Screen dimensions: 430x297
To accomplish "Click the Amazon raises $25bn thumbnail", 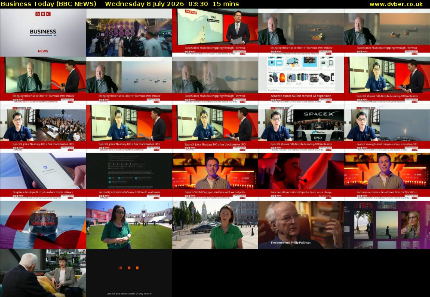I will pyautogui.click(x=301, y=81).
